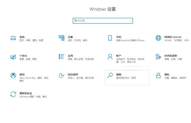Click the 显示、声音、通知、电源 description
The height and width of the screenshot is (123, 191).
[31, 40]
